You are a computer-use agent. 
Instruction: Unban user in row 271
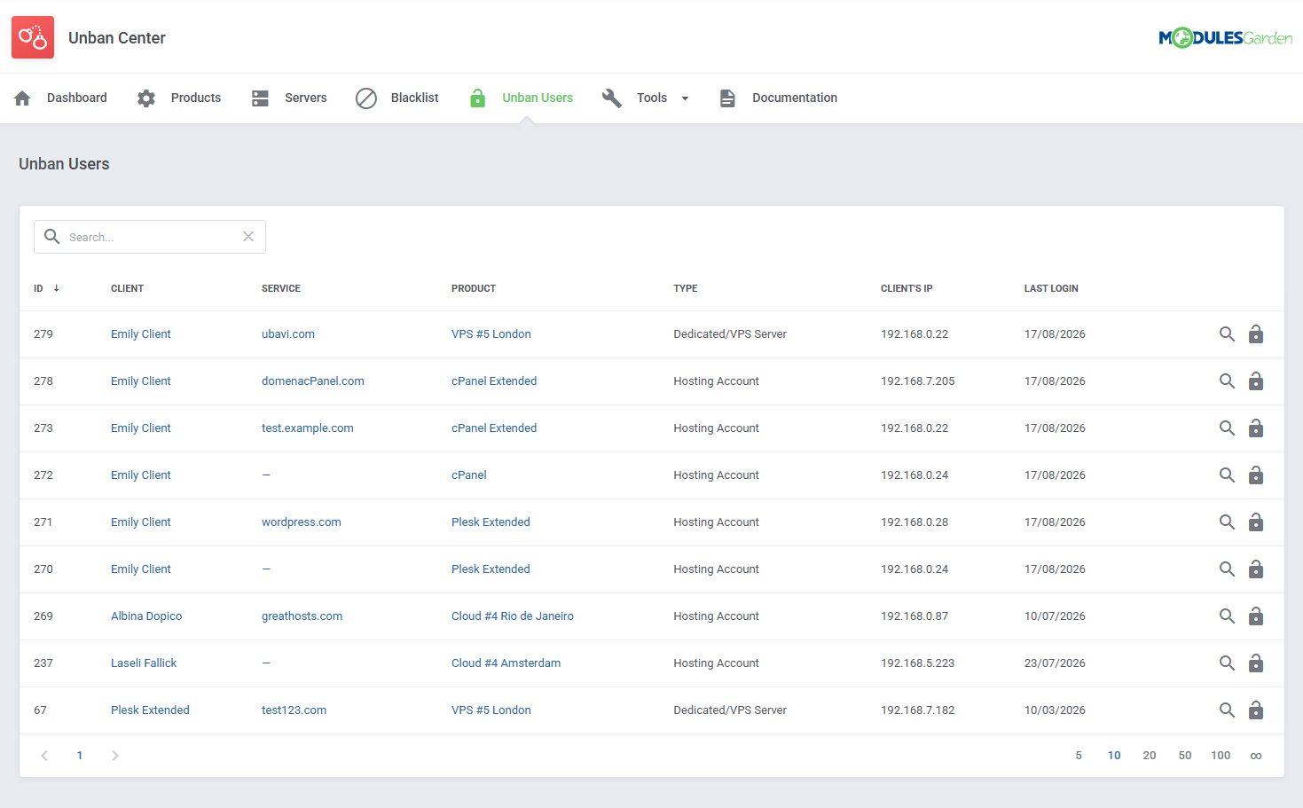pyautogui.click(x=1256, y=522)
